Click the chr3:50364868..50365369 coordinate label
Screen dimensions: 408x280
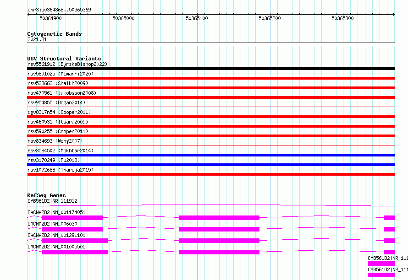click(x=59, y=10)
